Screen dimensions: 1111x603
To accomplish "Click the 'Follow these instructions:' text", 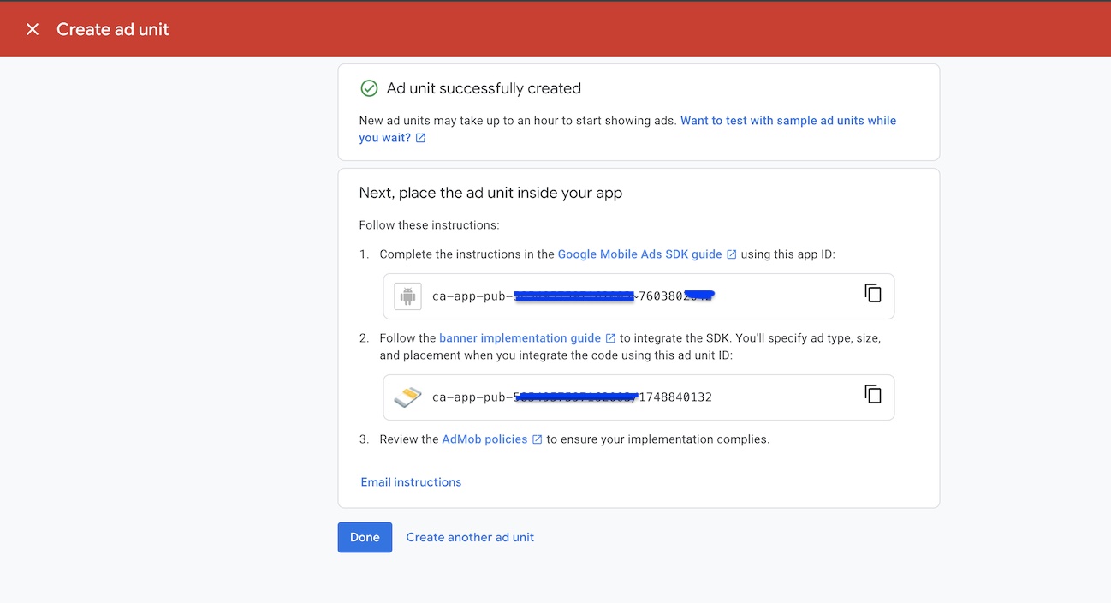I will coord(429,225).
